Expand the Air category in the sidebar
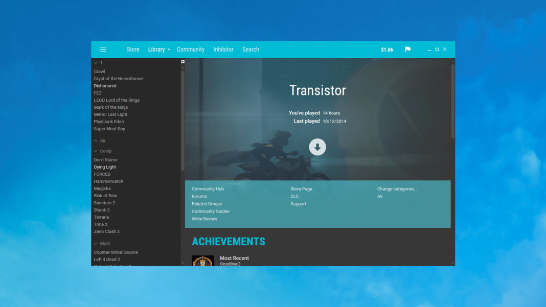 [96, 140]
